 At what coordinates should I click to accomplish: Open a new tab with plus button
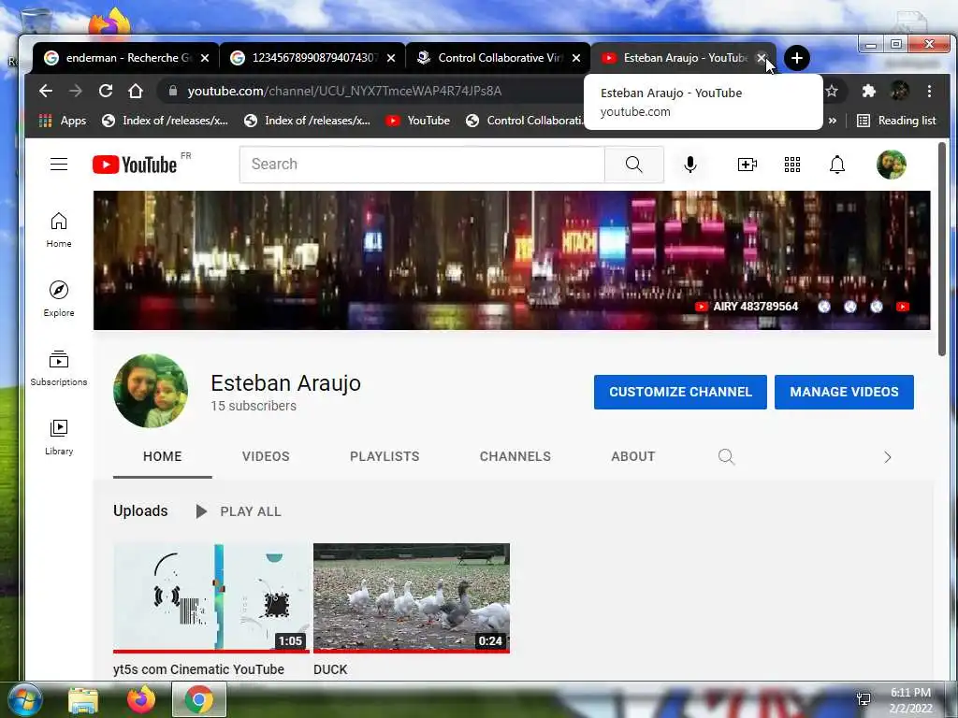click(x=797, y=58)
